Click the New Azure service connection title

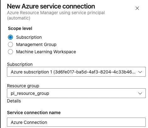(x=51, y=6)
